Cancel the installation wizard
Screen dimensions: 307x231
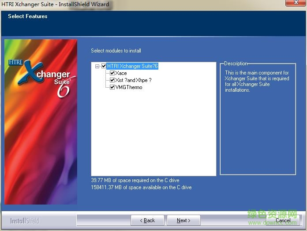coord(283,220)
